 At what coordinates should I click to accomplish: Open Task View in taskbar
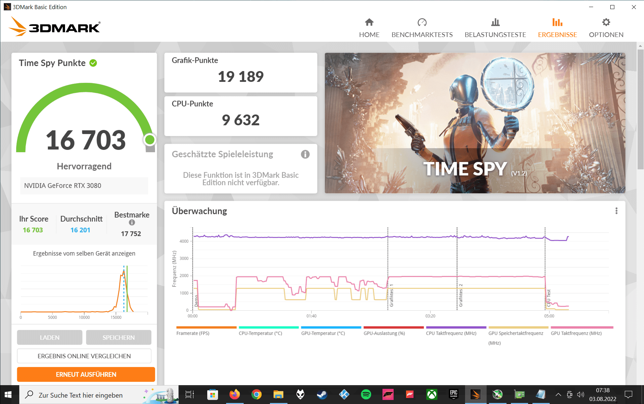click(x=190, y=395)
